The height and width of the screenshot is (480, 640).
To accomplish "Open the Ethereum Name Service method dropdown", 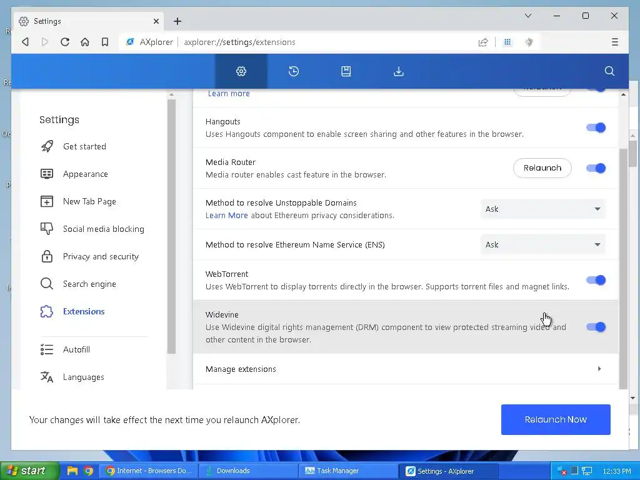I will click(542, 244).
